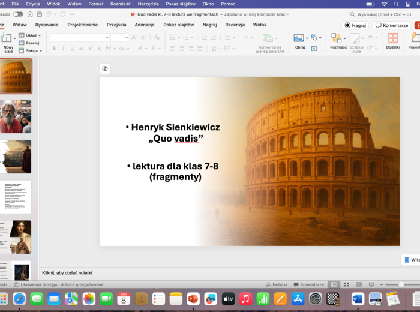Click the Nagraj record button
The width and height of the screenshot is (420, 312).
pos(355,25)
